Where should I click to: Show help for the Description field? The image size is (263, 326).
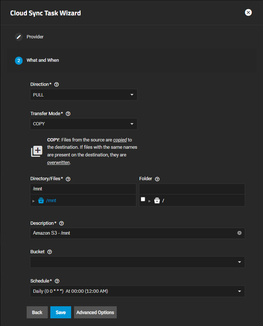click(61, 223)
